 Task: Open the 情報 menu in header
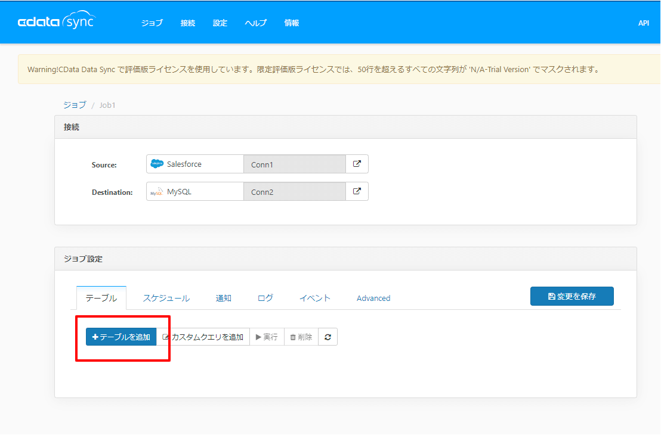291,23
